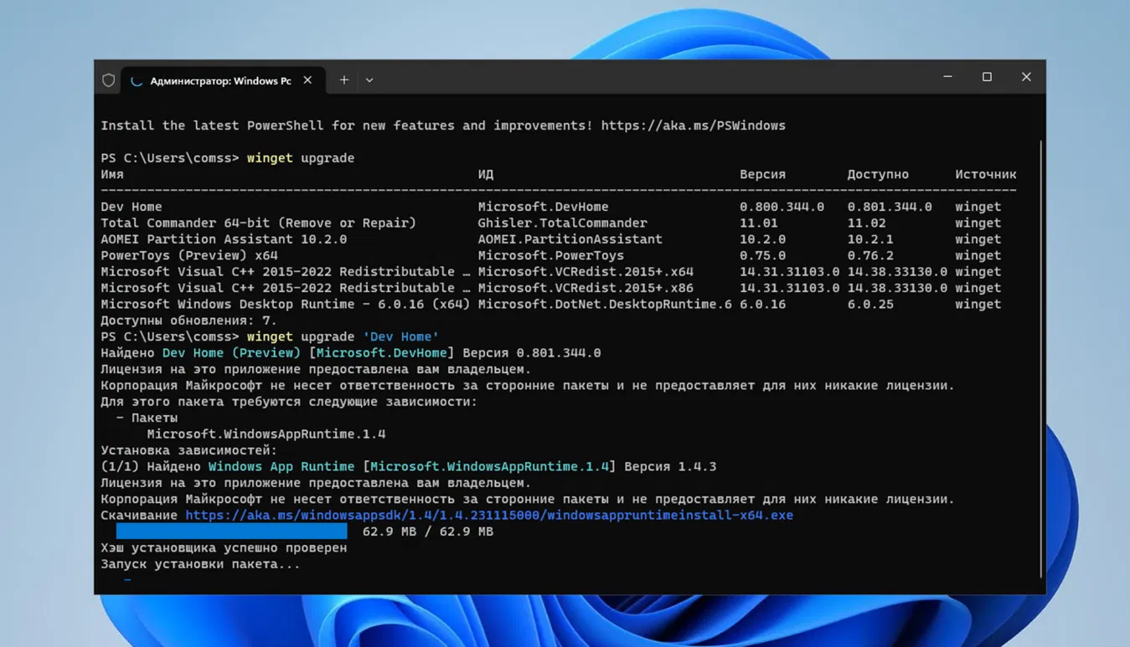Screen dimensions: 1130x647
Task: Click the winget source in the PowerToys row
Action: 978,256
